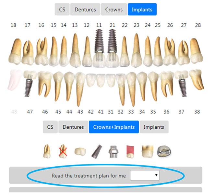Click upper molar tooth 16
This screenshot has height=195, width=214.
pyautogui.click(x=42, y=51)
